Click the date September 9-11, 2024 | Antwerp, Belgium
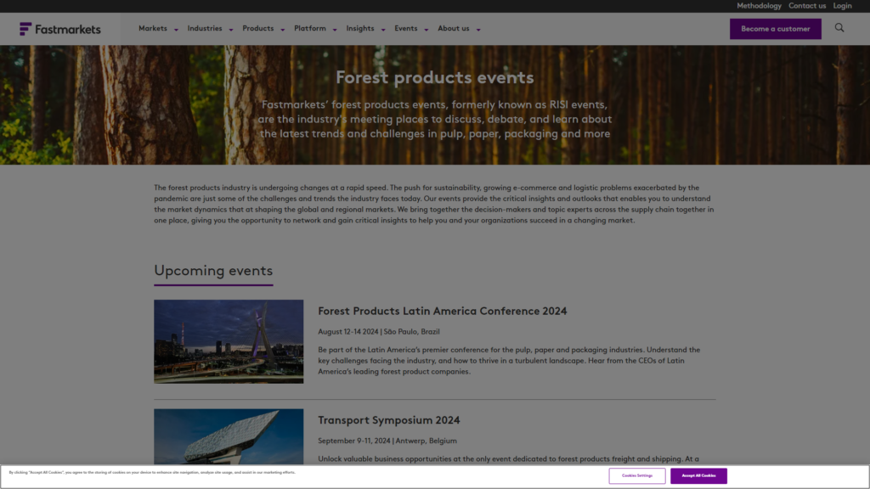This screenshot has width=870, height=489. pos(387,441)
